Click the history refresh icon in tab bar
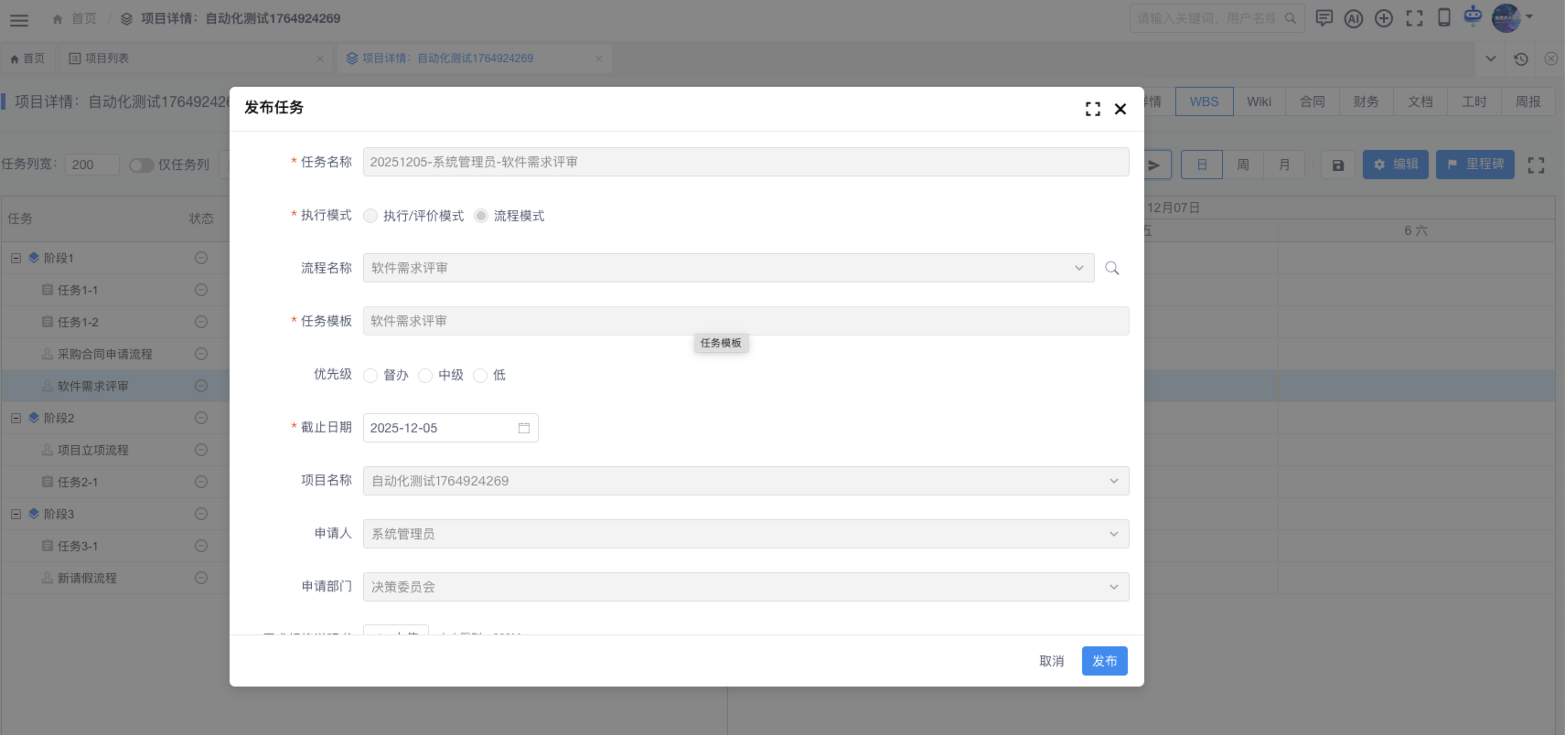 coord(1521,59)
